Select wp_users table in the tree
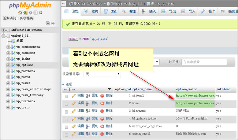This screenshot has width=238, height=140. click(23, 107)
